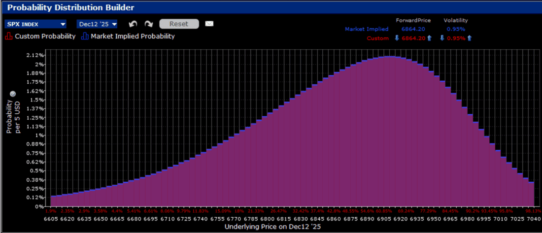The width and height of the screenshot is (542, 233).
Task: Click the 0.5% y-axis label
Action: (x=36, y=171)
